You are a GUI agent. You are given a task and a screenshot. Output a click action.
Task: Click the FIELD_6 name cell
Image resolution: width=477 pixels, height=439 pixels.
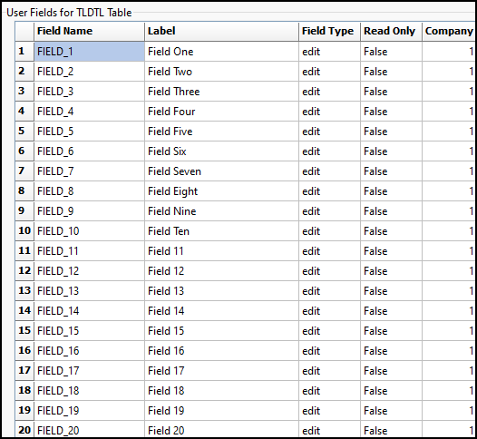89,151
